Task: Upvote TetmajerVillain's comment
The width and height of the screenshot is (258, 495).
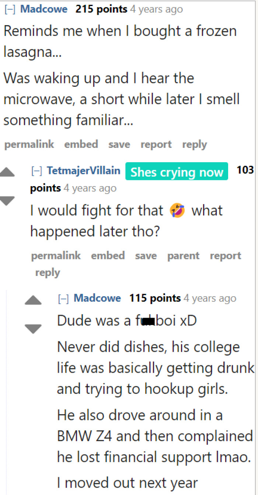Action: pos(7,172)
